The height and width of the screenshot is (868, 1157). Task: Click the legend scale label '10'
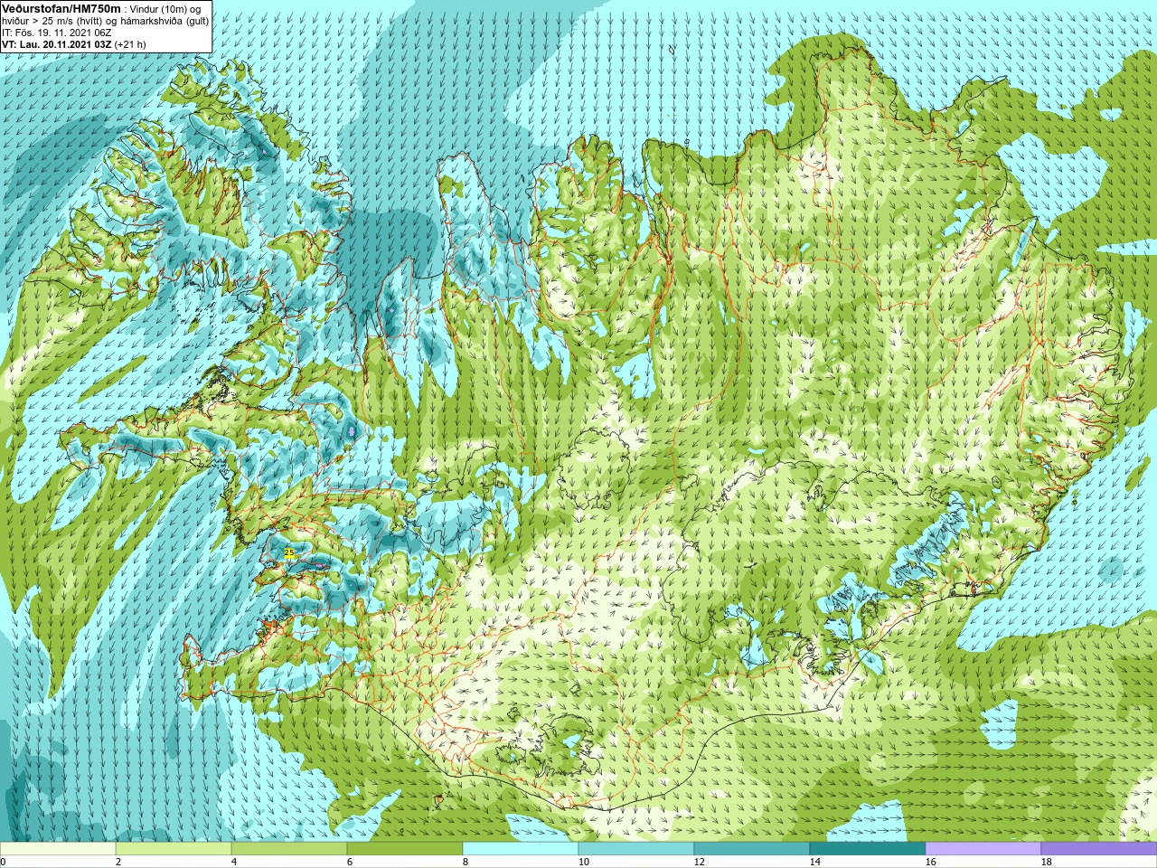click(584, 862)
